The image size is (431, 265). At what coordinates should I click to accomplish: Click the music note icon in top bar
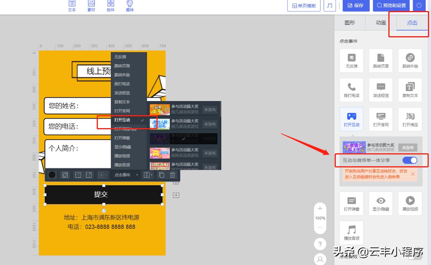tap(330, 5)
